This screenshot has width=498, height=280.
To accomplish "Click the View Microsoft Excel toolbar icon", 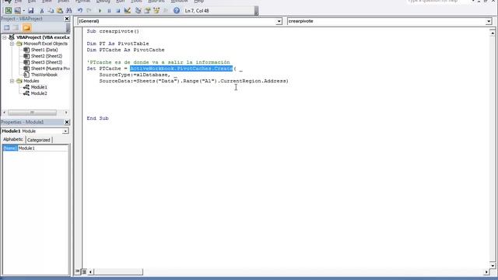I will point(9,10).
